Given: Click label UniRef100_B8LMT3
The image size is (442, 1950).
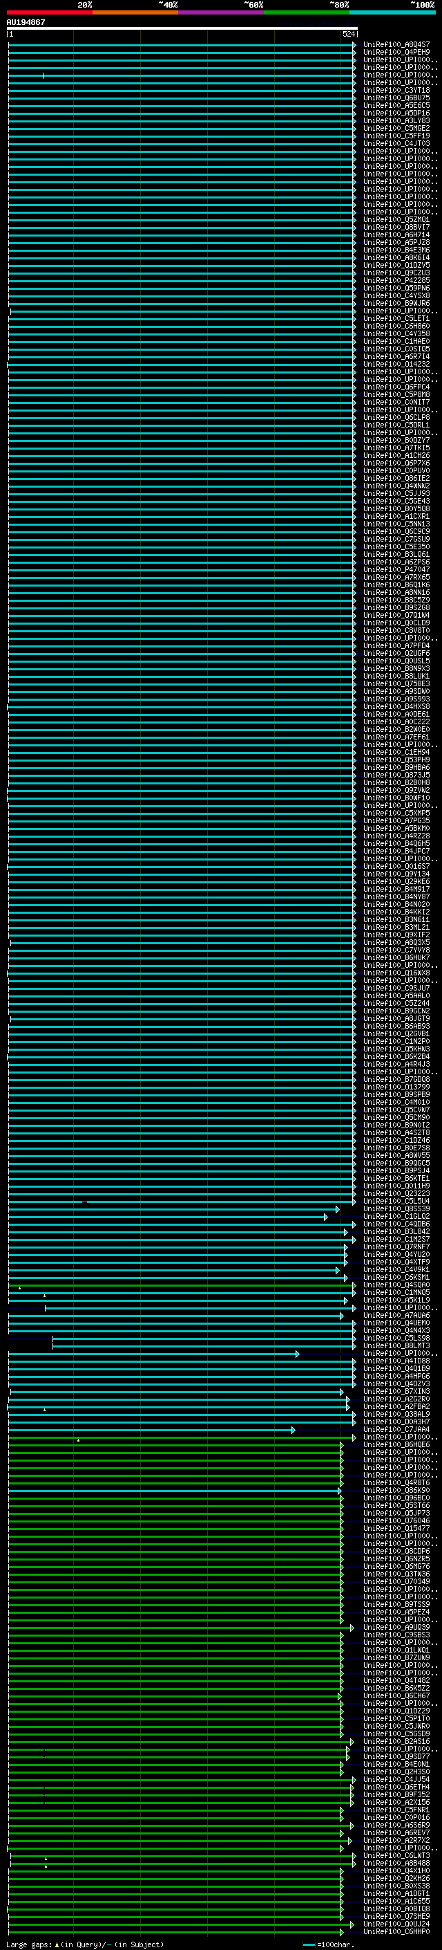Looking at the screenshot, I should (396, 1345).
